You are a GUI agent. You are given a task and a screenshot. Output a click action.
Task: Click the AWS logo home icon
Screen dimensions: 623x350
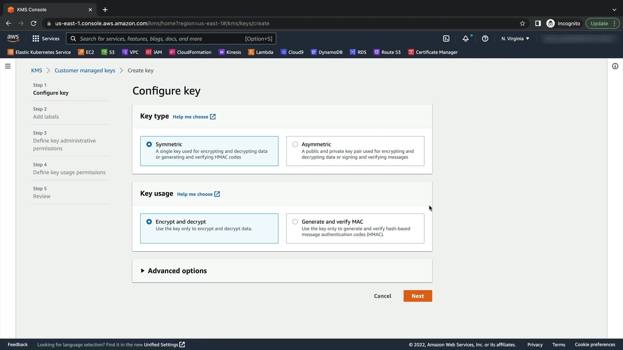13,38
